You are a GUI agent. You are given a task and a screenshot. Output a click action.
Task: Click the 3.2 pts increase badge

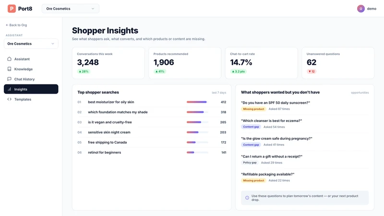click(x=238, y=72)
